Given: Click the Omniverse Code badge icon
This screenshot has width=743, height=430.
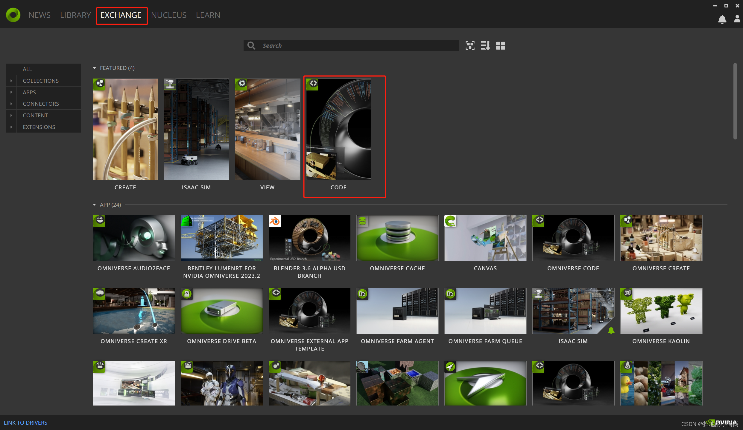Looking at the screenshot, I should point(539,221).
